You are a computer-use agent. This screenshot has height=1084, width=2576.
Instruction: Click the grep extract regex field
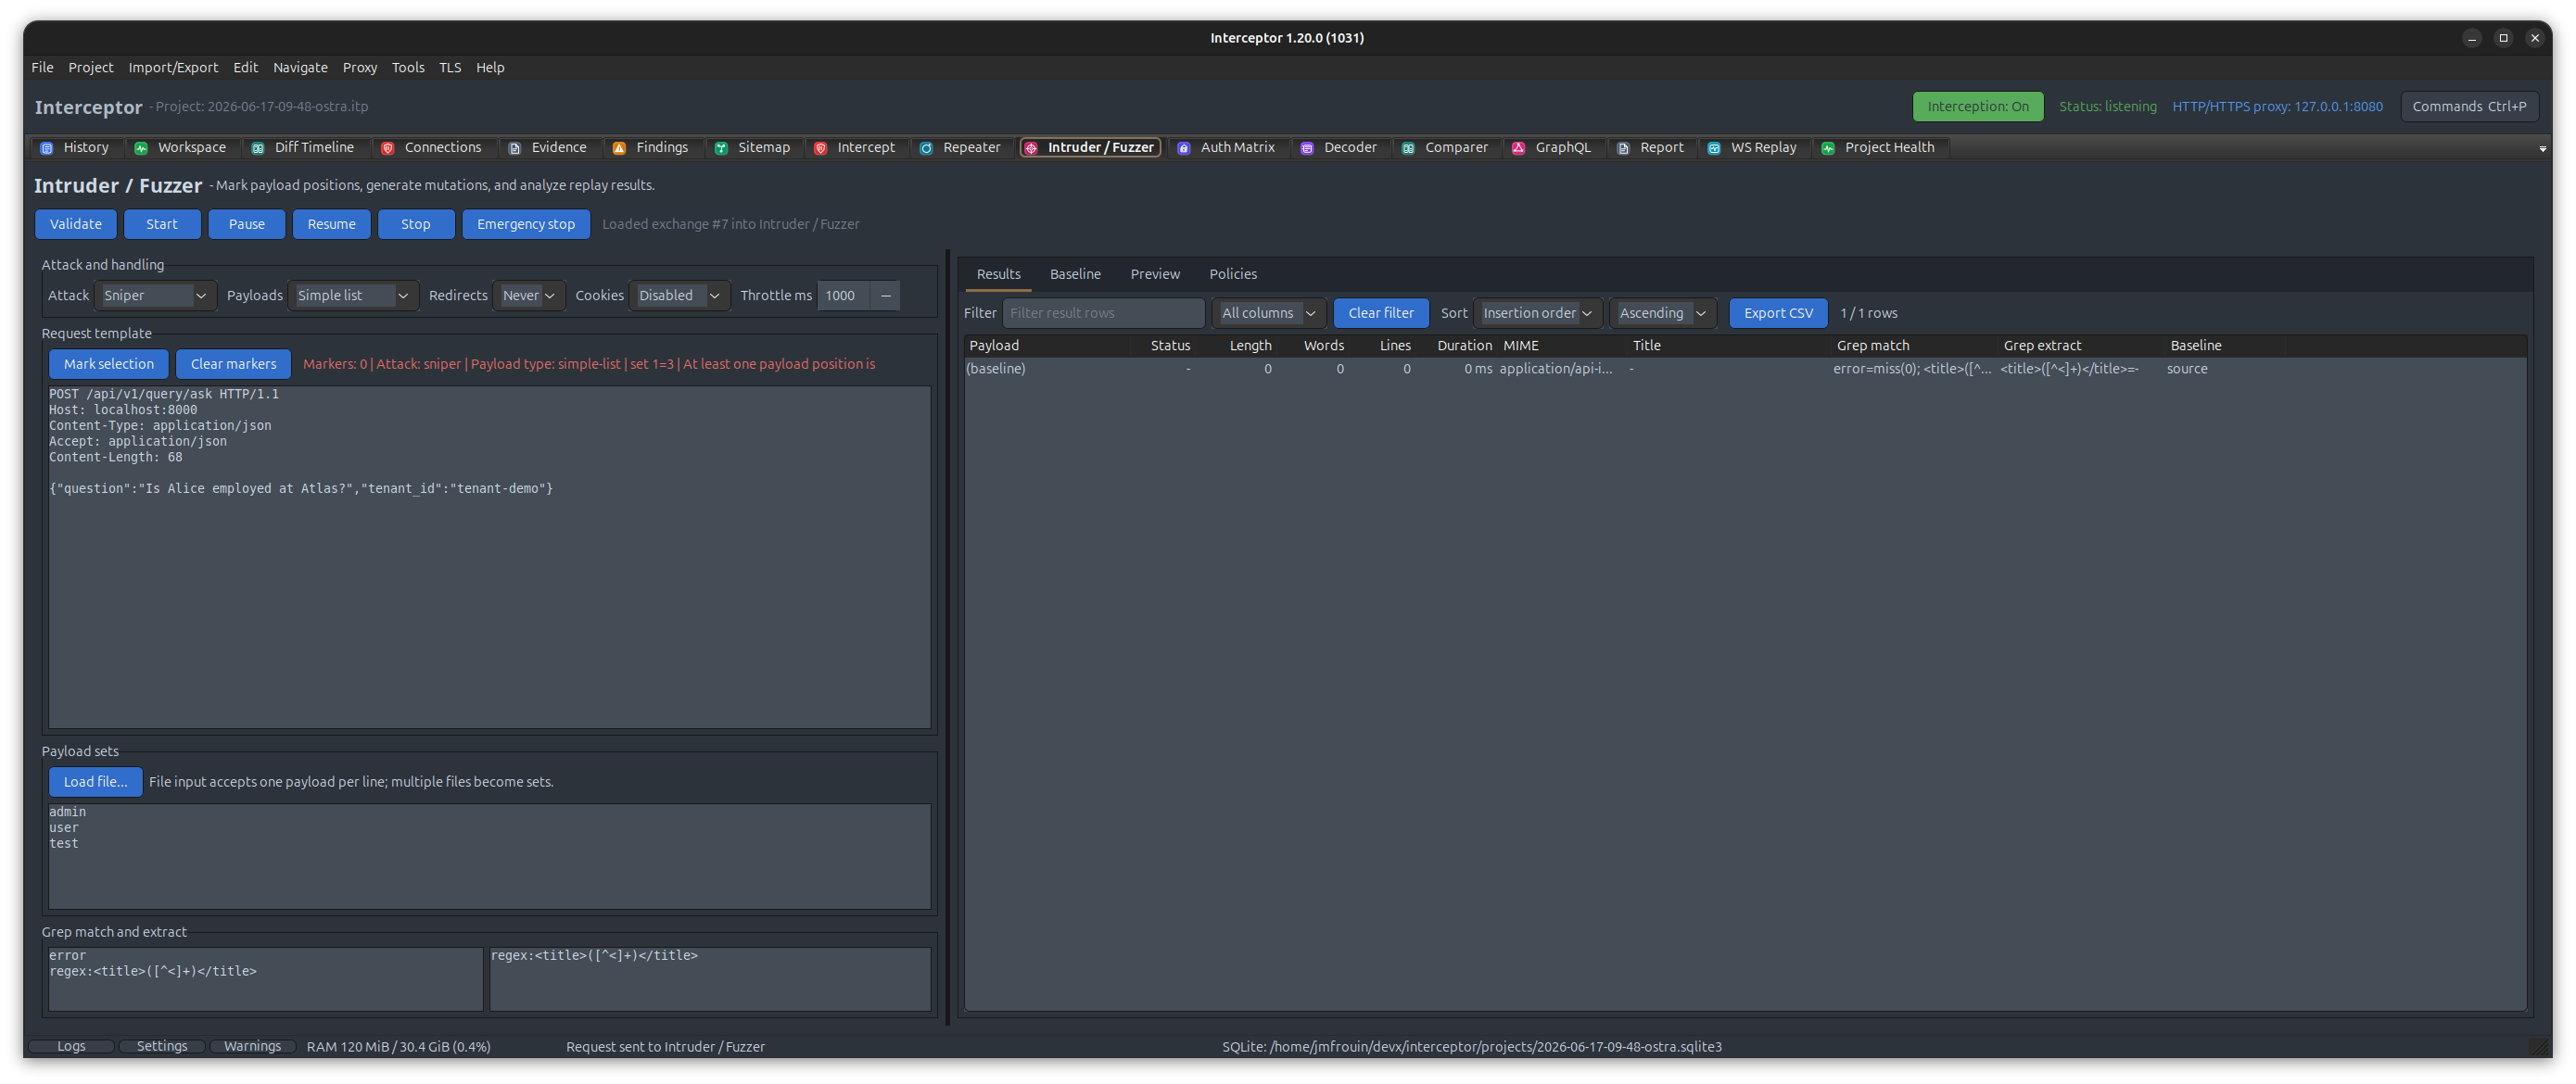coord(710,979)
